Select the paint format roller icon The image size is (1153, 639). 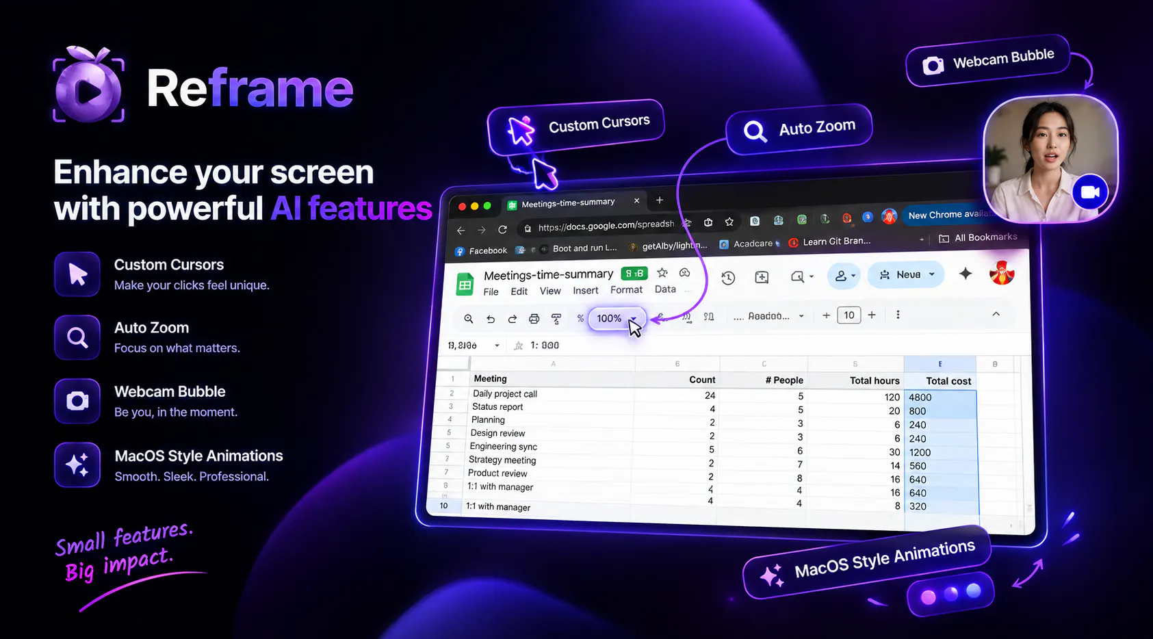[x=556, y=319]
